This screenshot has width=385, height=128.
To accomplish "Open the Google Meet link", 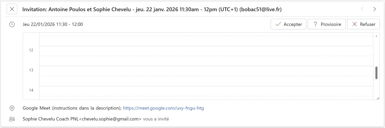I will (x=163, y=108).
